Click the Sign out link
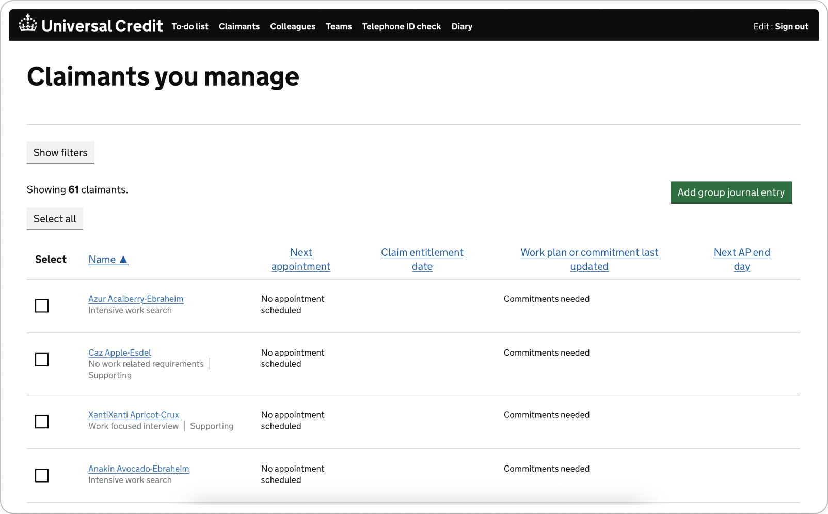The width and height of the screenshot is (828, 514). tap(791, 26)
